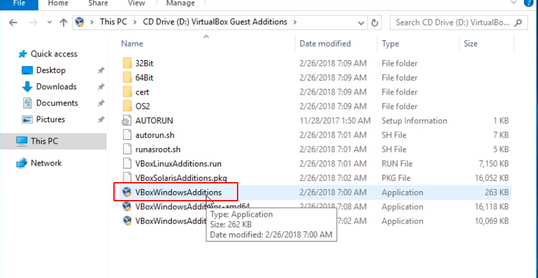Viewport: 538px width, 278px height.
Task: Expand chevron after VirtualBox Guest Additions path
Action: coord(295,22)
